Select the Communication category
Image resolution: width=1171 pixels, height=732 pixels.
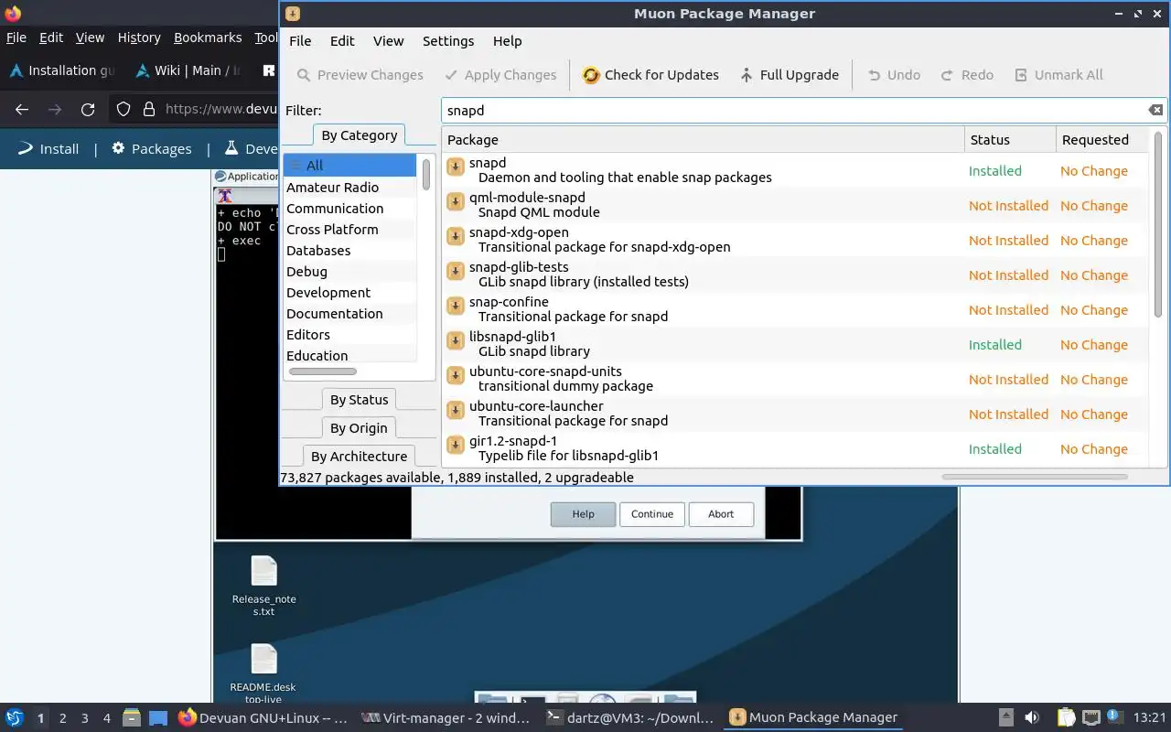(349, 209)
